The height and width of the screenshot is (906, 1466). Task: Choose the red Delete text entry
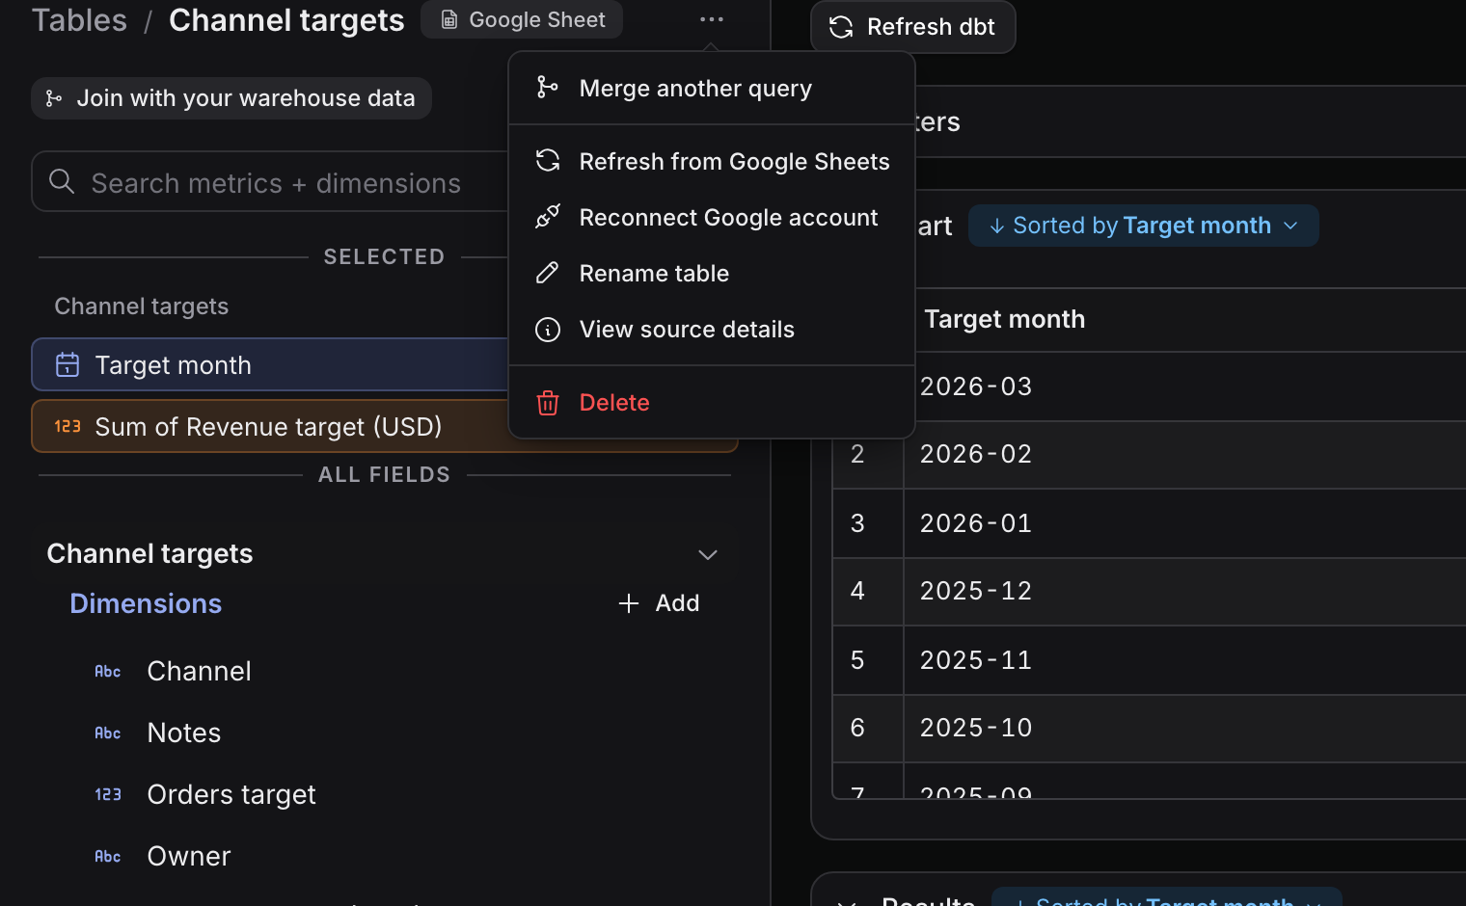coord(614,403)
